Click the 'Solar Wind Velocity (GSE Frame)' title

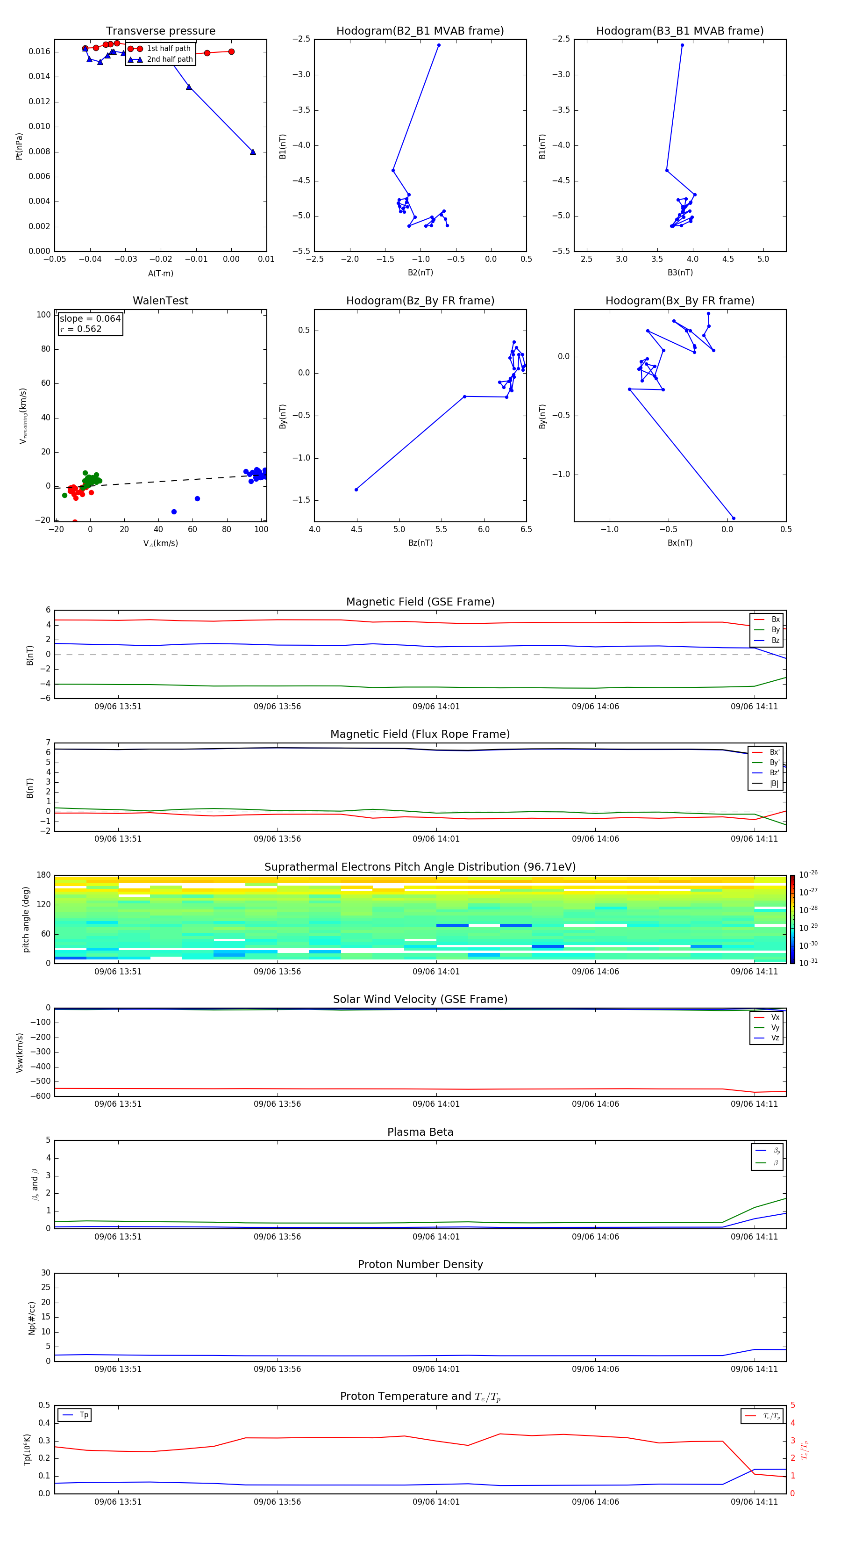(x=420, y=1000)
